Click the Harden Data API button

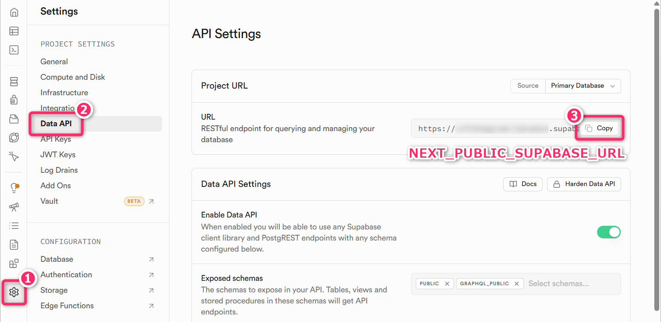[x=584, y=184]
